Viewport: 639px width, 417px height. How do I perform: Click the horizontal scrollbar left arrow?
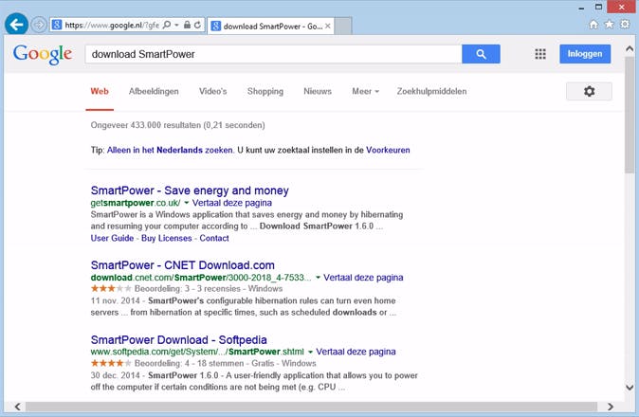click(x=17, y=407)
